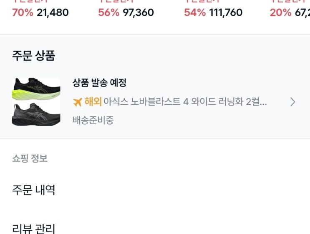Tap the neon-soled Asics shoe image

[36, 89]
